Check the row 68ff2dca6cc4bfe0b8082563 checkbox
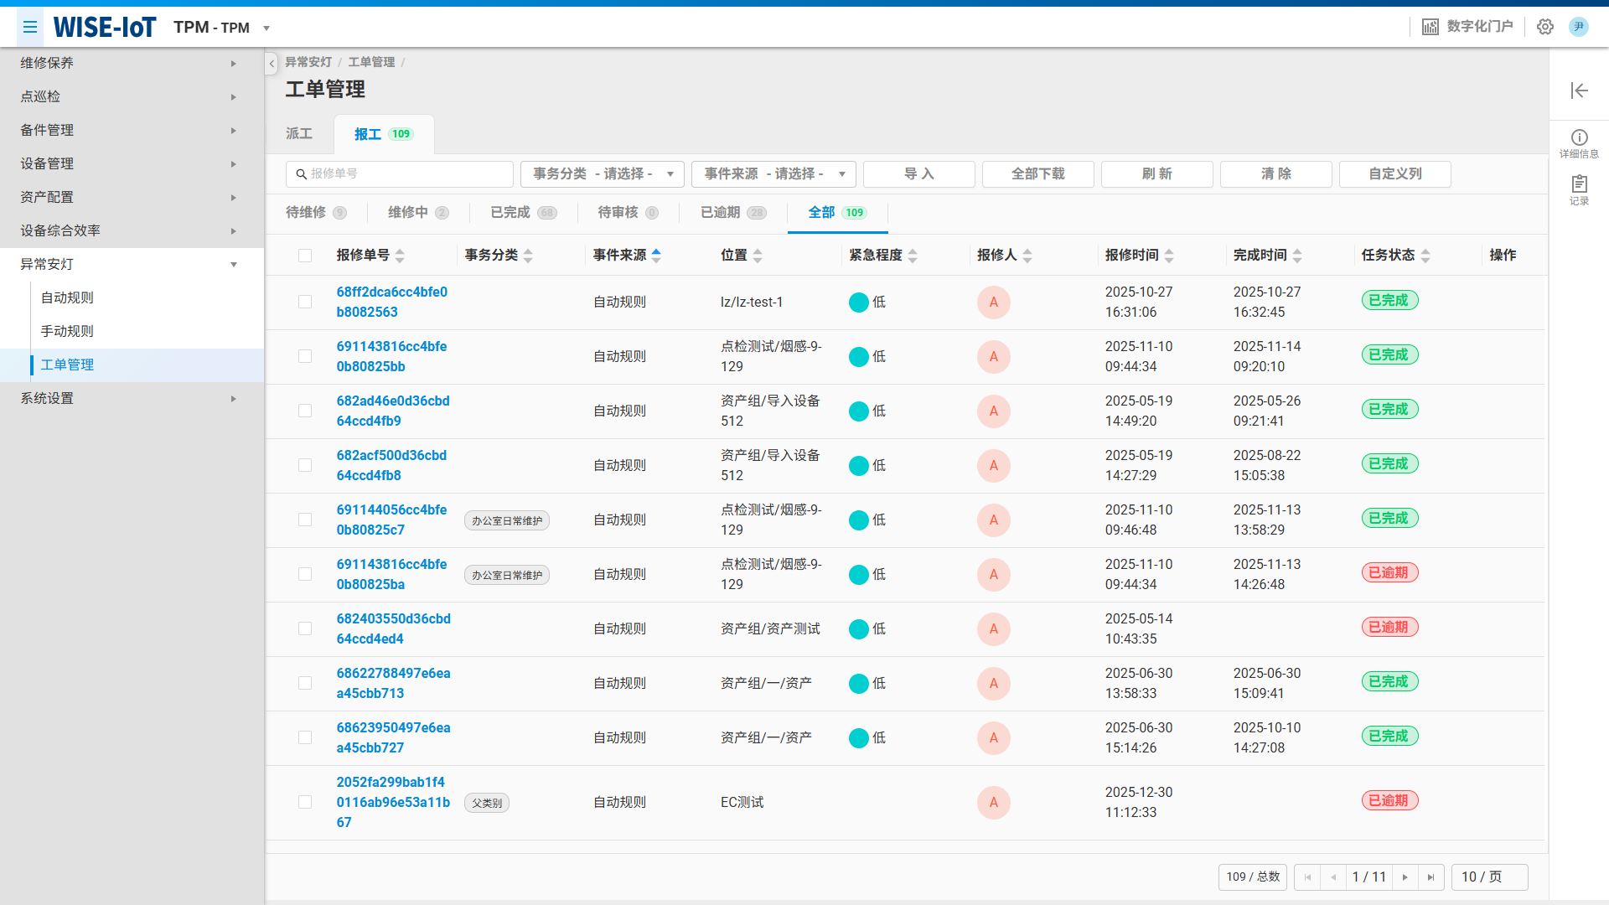The width and height of the screenshot is (1609, 905). pos(305,302)
